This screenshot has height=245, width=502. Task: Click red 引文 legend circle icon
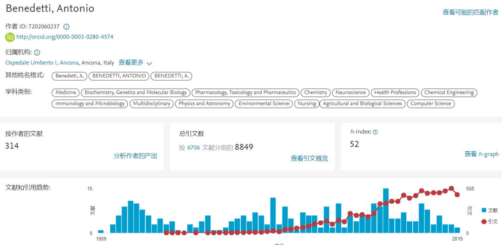[x=484, y=222]
